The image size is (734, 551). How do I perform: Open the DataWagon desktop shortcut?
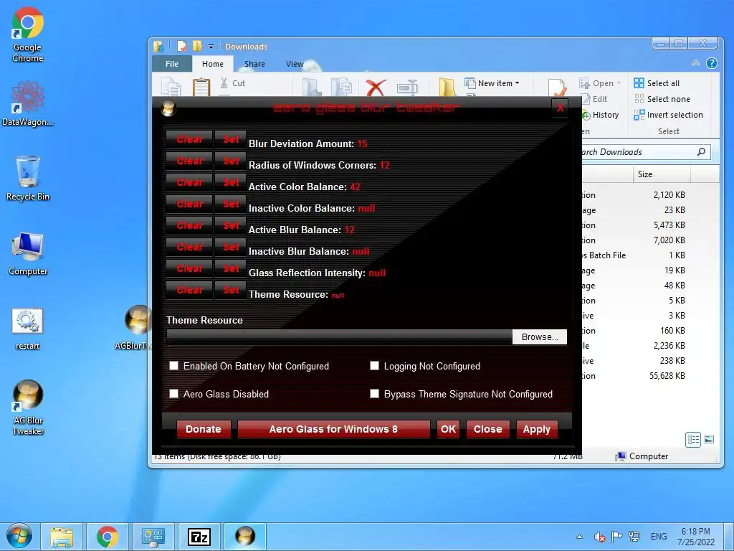(28, 103)
